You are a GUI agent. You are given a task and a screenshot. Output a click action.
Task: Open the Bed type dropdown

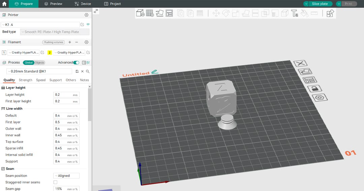click(55, 32)
